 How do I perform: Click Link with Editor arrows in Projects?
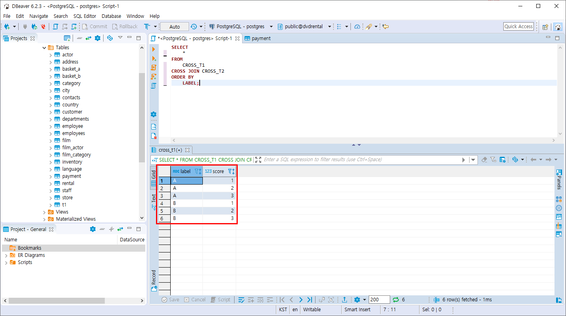[x=89, y=38]
